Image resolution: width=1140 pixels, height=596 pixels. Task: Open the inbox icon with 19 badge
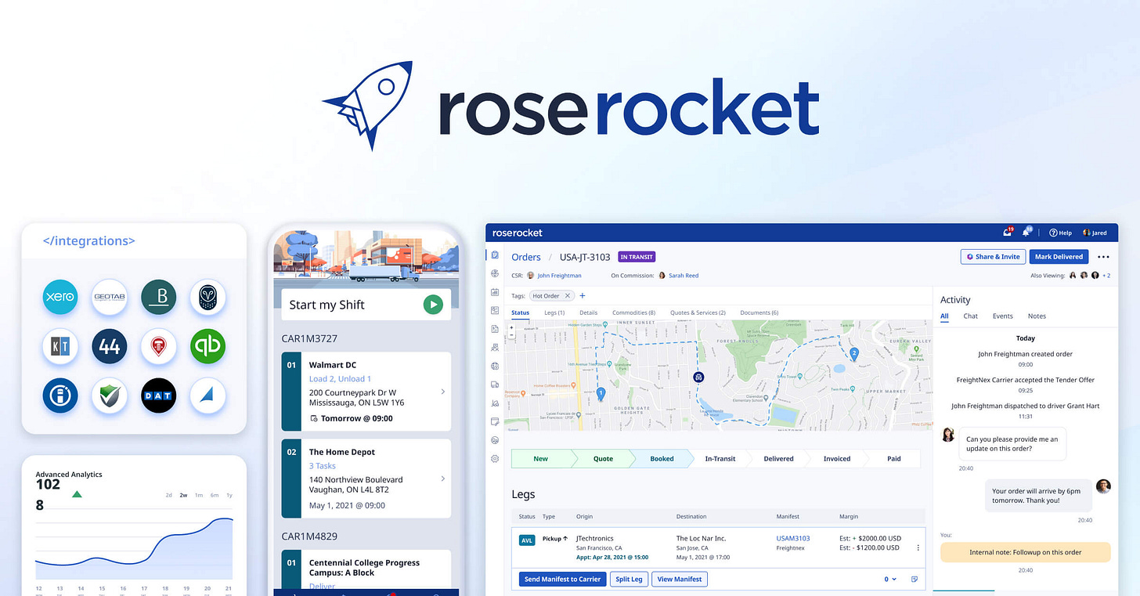(1008, 233)
